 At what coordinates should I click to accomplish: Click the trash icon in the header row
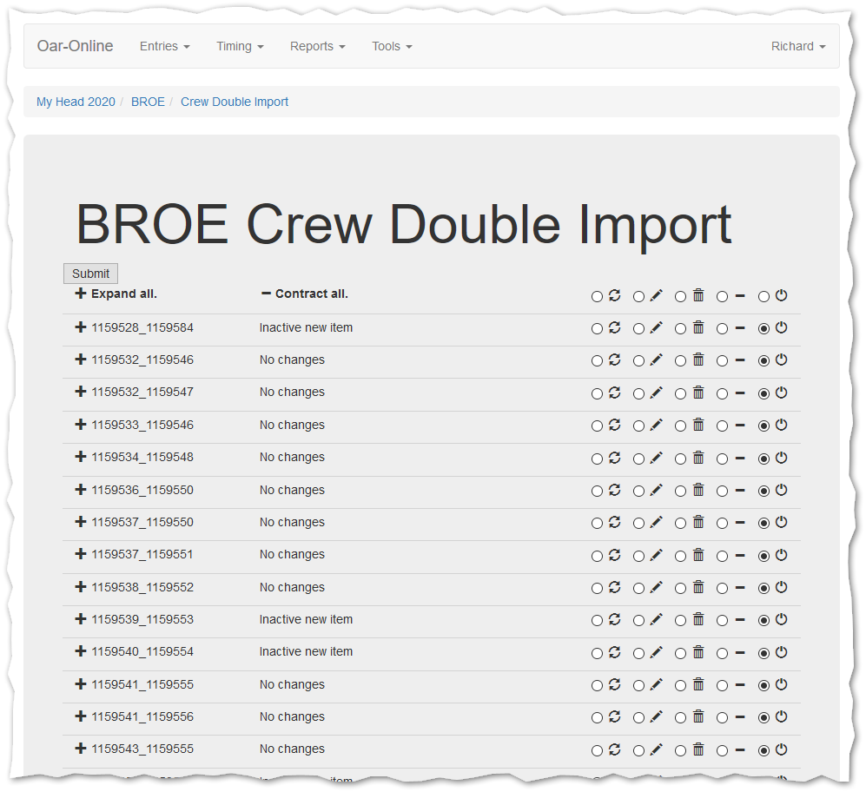coord(698,295)
